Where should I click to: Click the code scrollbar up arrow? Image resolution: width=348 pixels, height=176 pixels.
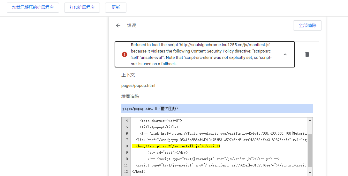pyautogui.click(x=310, y=120)
